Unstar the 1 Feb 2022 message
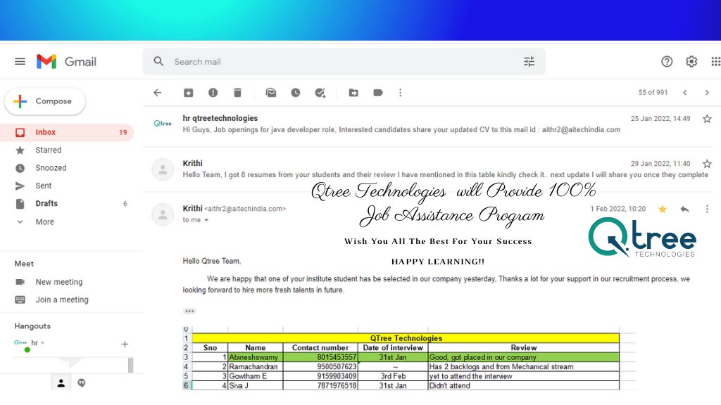Image resolution: width=721 pixels, height=405 pixels. click(x=663, y=210)
